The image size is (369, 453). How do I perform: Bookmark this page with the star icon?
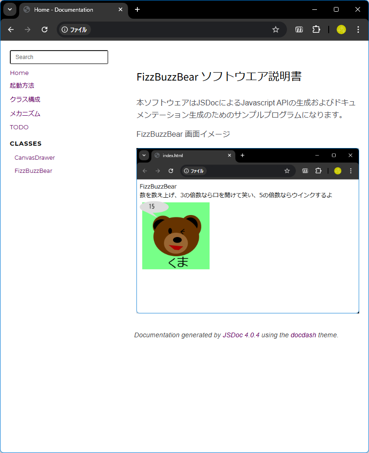click(x=276, y=30)
